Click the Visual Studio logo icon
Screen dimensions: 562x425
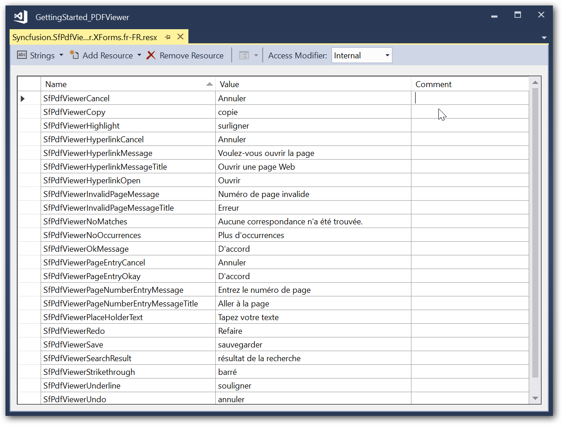pos(21,17)
